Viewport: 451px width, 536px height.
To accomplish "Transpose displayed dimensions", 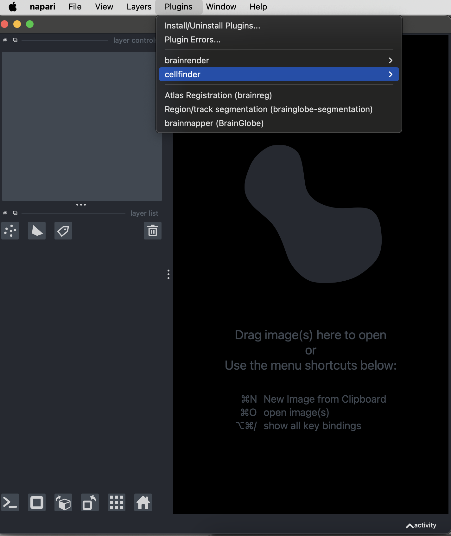I will pos(90,502).
